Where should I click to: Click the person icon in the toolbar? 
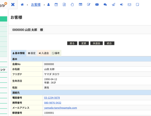[x=49, y=5]
